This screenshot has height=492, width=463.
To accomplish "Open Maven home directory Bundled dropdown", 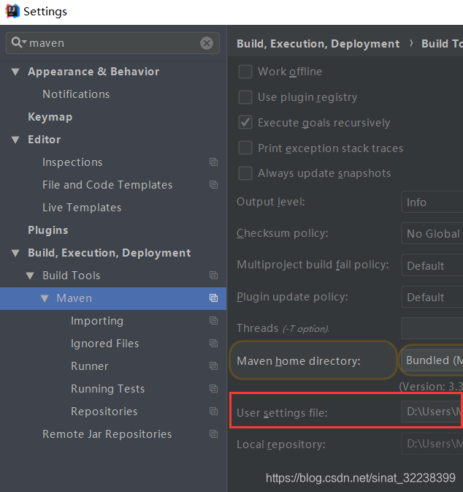I will (432, 360).
